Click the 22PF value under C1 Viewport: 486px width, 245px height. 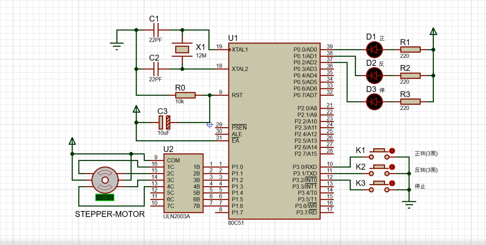pyautogui.click(x=156, y=40)
